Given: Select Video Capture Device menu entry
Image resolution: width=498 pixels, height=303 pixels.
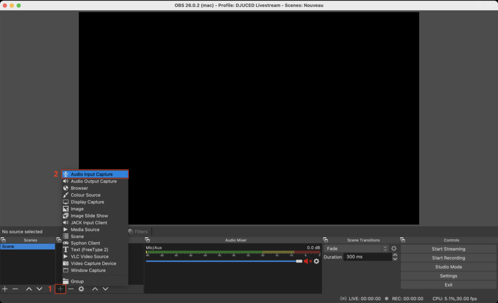Looking at the screenshot, I should 93,264.
